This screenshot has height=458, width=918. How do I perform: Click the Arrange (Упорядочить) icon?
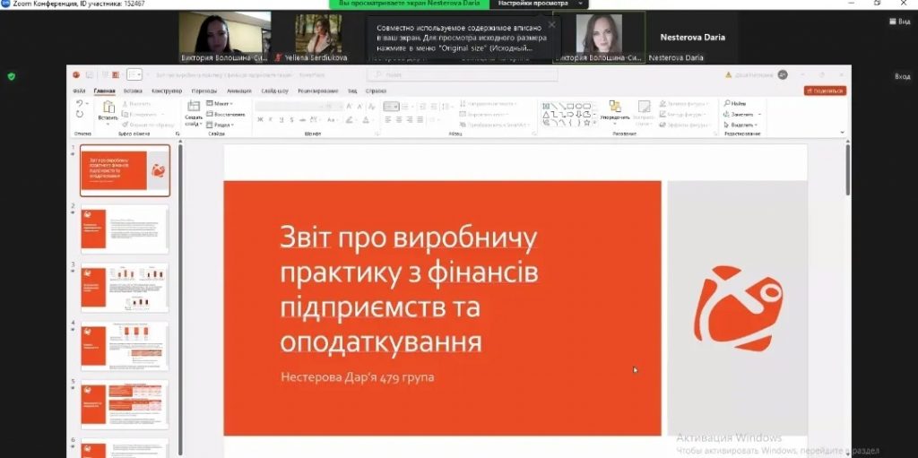pyautogui.click(x=615, y=108)
